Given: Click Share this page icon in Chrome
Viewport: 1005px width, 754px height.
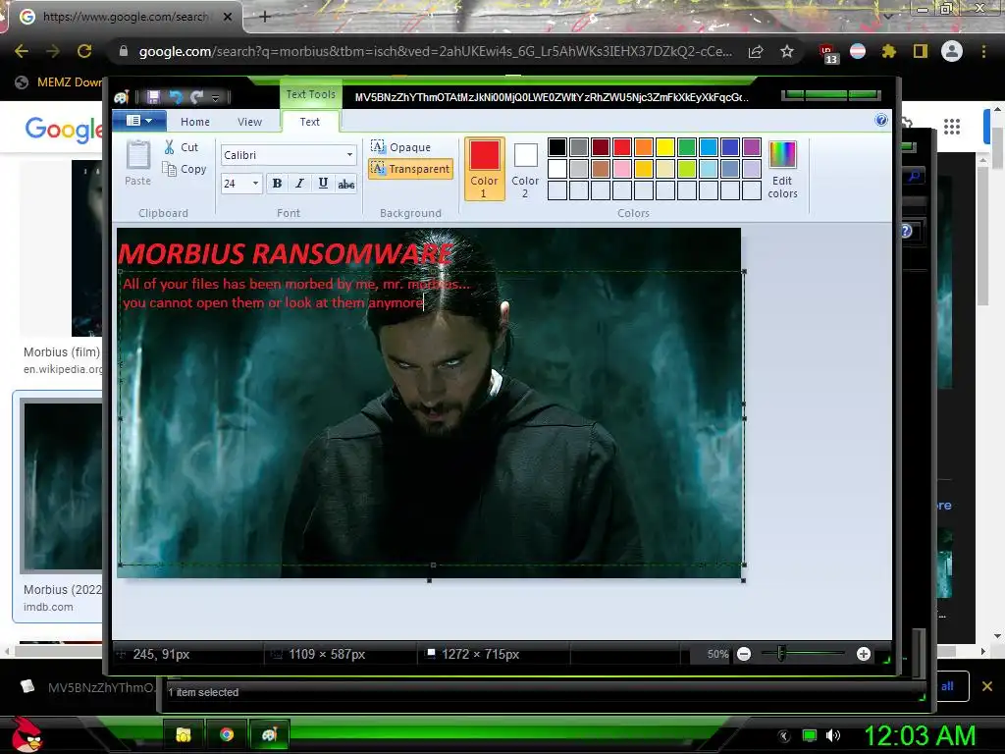Looking at the screenshot, I should (x=756, y=51).
